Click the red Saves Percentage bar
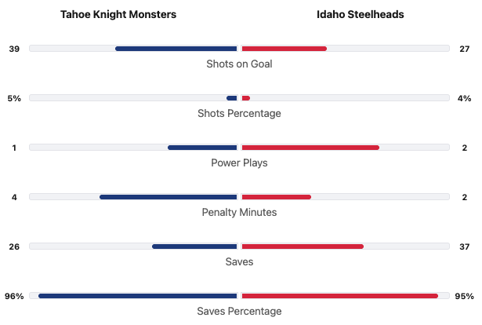Screen dimensions: 482x325 [339, 296]
